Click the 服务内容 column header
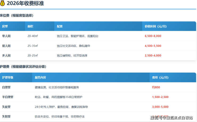Viewport: 197px width, 122px height. [40, 77]
